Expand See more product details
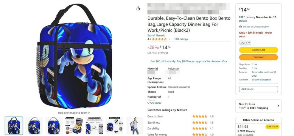Image resolution: width=294 pixels, height=136 pixels. 154,103
